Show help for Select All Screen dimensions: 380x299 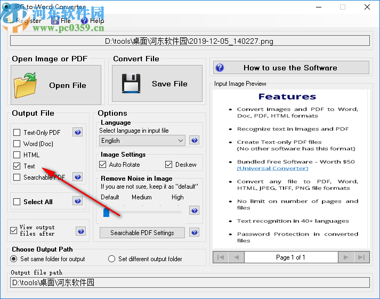[x=78, y=201]
